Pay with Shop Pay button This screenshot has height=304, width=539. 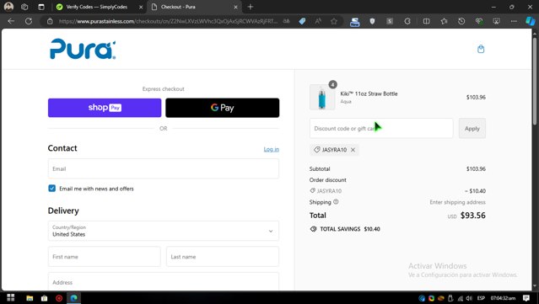click(x=105, y=108)
